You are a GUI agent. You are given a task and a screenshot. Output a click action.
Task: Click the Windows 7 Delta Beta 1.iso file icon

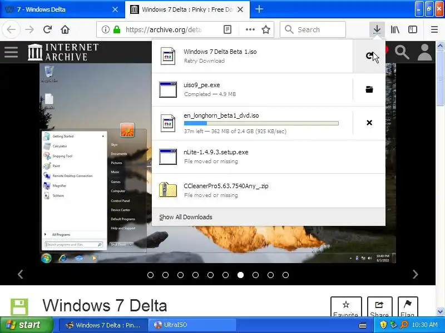tap(168, 56)
